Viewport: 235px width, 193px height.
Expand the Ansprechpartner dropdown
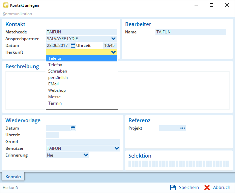pyautogui.click(x=113, y=39)
